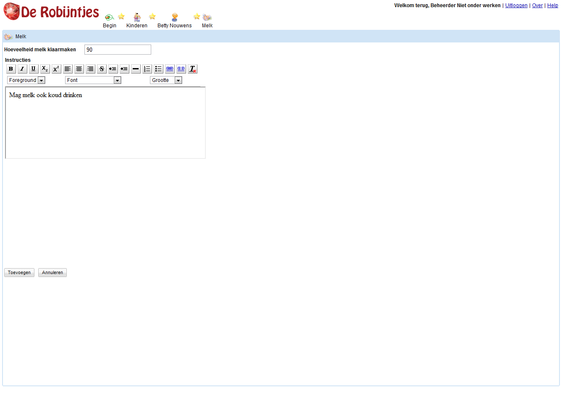Click the milk amount input field
The width and height of the screenshot is (562, 393).
tap(118, 50)
